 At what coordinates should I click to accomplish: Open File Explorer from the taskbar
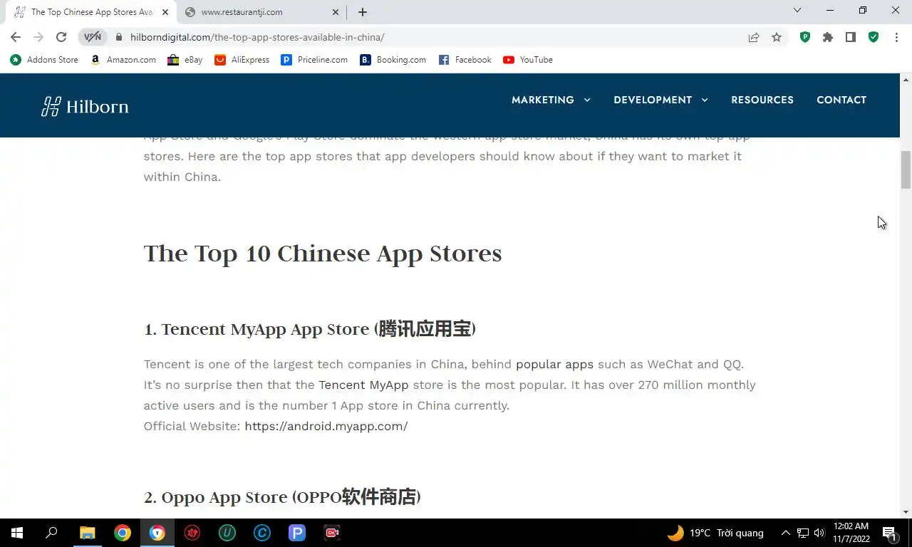87,533
